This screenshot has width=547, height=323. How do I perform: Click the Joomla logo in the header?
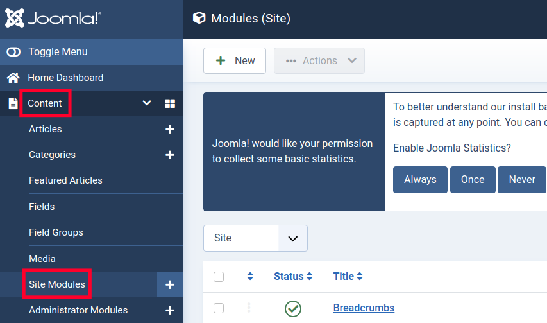tap(53, 19)
